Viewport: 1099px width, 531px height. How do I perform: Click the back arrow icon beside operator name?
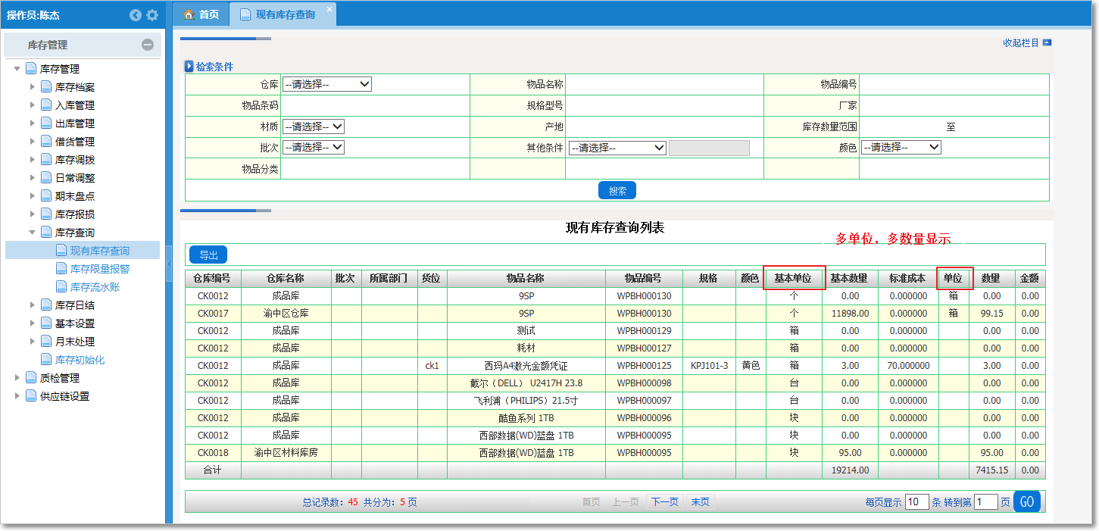(x=136, y=15)
